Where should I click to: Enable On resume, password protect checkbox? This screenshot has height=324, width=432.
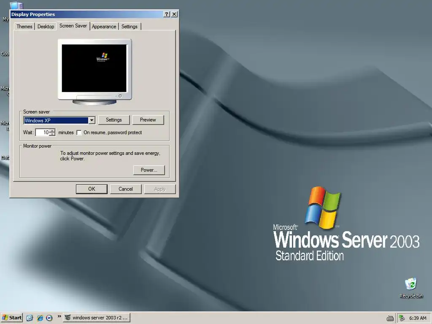coord(79,132)
